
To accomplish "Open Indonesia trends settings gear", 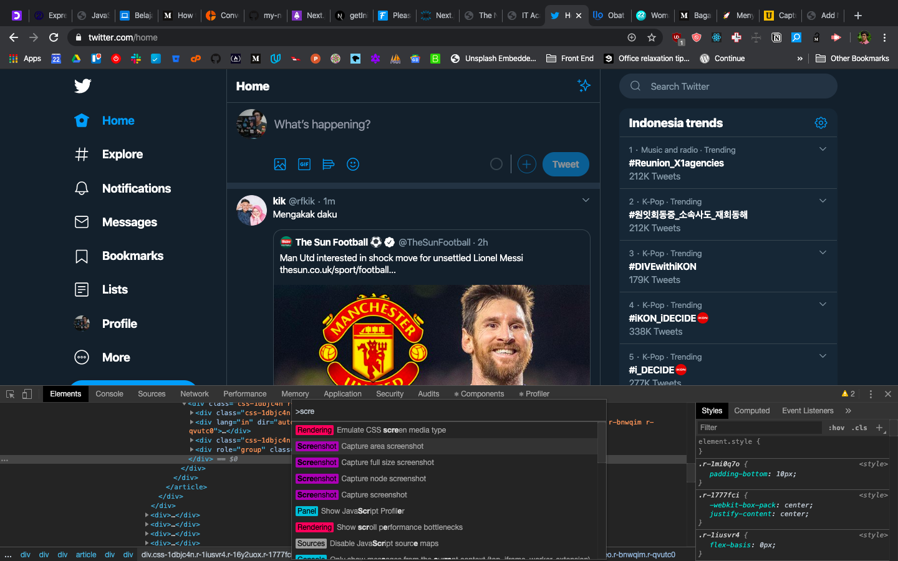I will 821,123.
